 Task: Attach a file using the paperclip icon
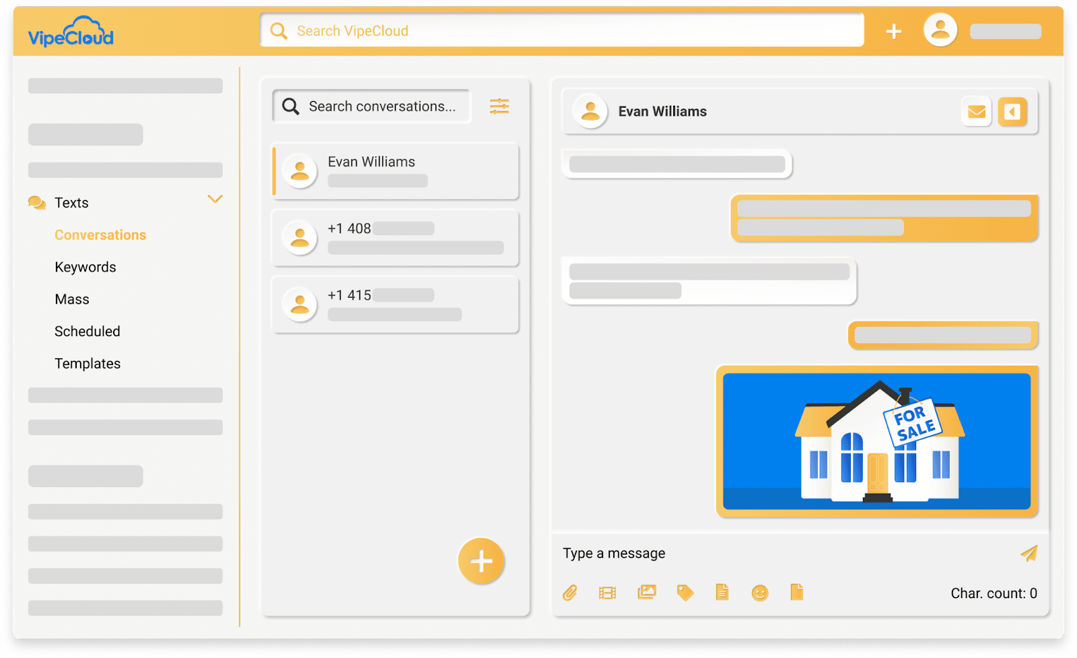coord(569,593)
